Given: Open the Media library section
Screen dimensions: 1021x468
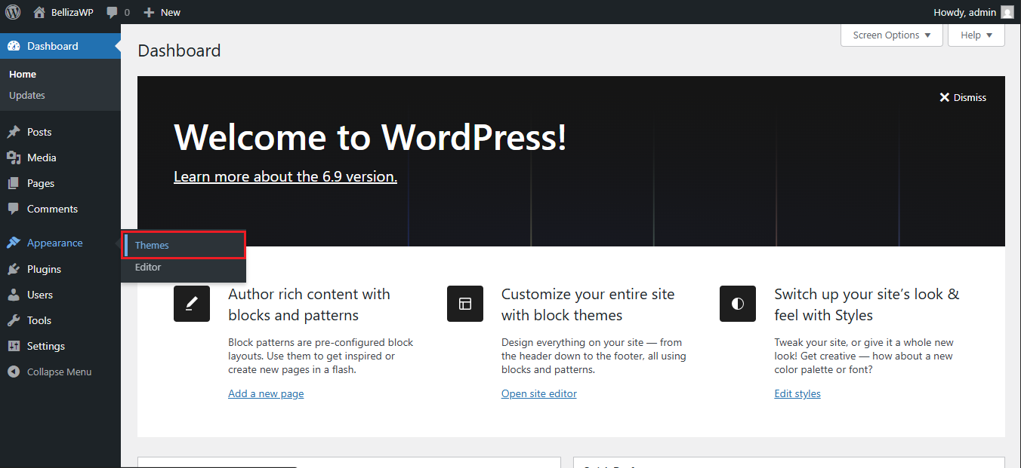Looking at the screenshot, I should coord(42,158).
